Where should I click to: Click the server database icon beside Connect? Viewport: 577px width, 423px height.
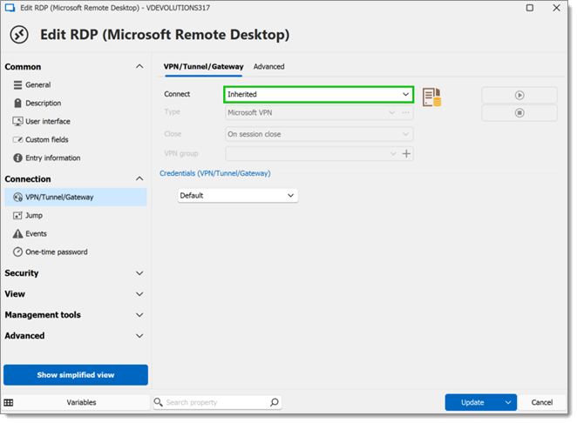tap(431, 97)
